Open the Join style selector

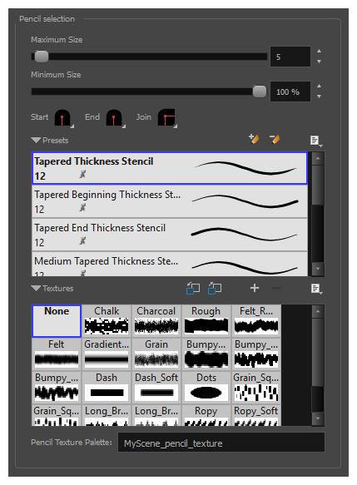tap(167, 118)
